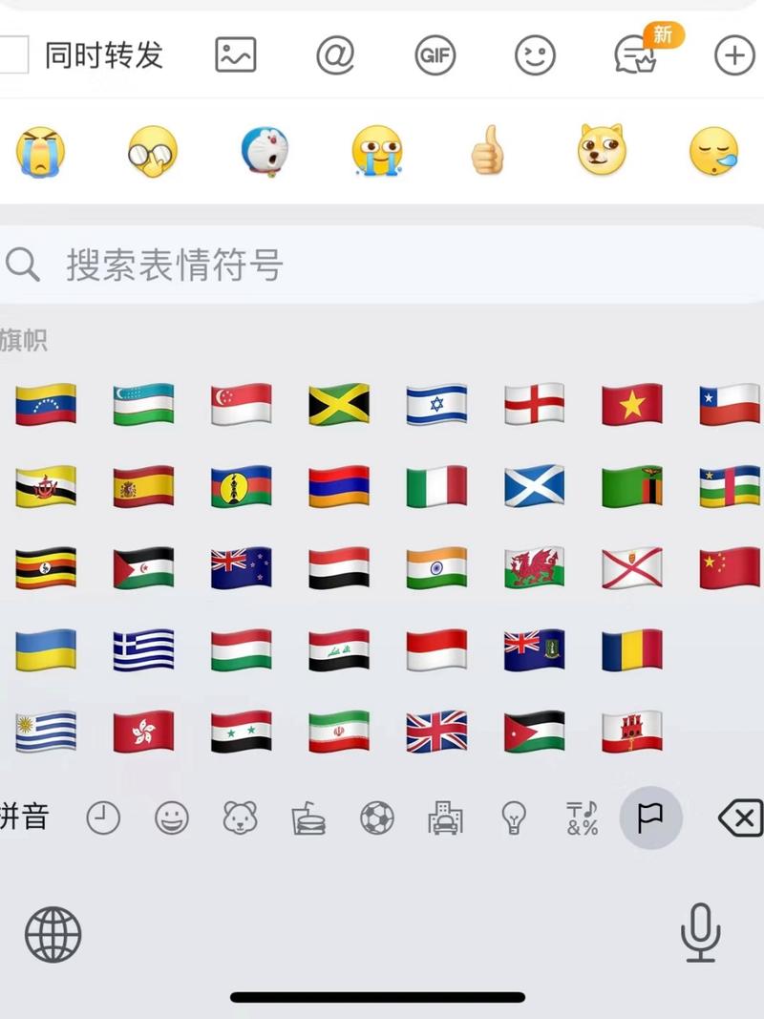Select the United Kingdom flag emoji
The height and width of the screenshot is (1019, 764).
[436, 732]
